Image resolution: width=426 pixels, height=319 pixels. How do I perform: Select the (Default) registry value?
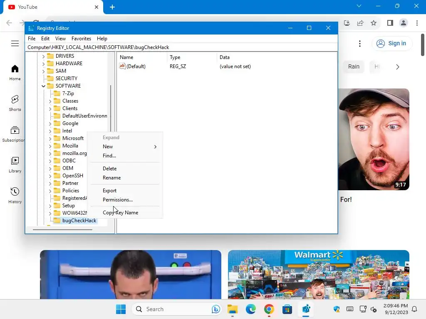pos(136,66)
